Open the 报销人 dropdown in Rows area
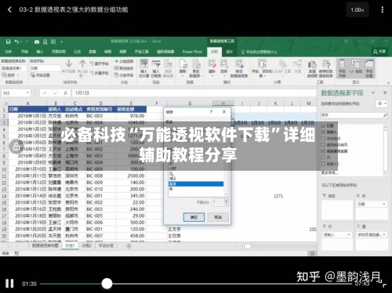 point(349,235)
